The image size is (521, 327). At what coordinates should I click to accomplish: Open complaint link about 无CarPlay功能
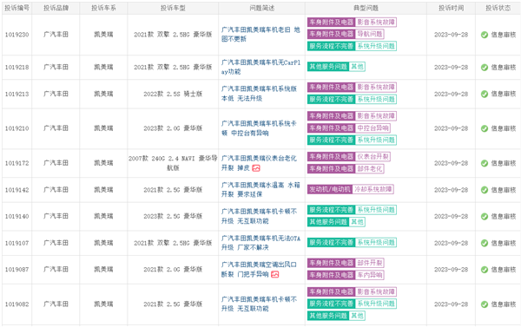tap(260, 67)
